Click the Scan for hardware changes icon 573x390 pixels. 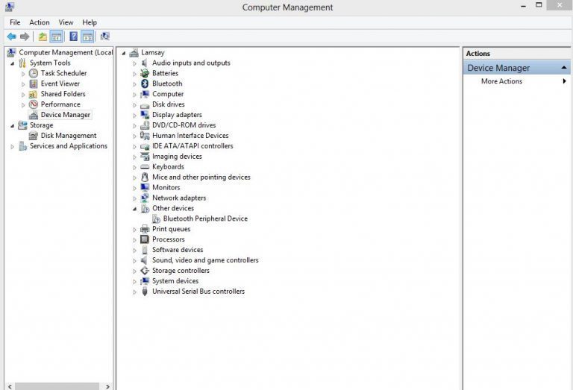(x=105, y=37)
